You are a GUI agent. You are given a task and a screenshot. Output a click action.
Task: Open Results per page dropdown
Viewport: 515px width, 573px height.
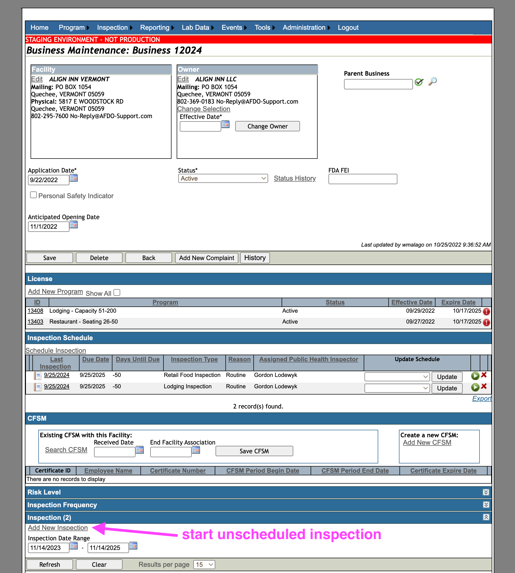tap(204, 564)
